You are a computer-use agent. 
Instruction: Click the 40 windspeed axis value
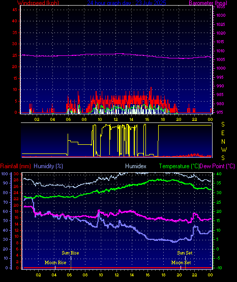[15, 21]
